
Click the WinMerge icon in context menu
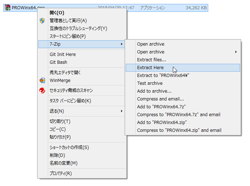tap(42, 81)
